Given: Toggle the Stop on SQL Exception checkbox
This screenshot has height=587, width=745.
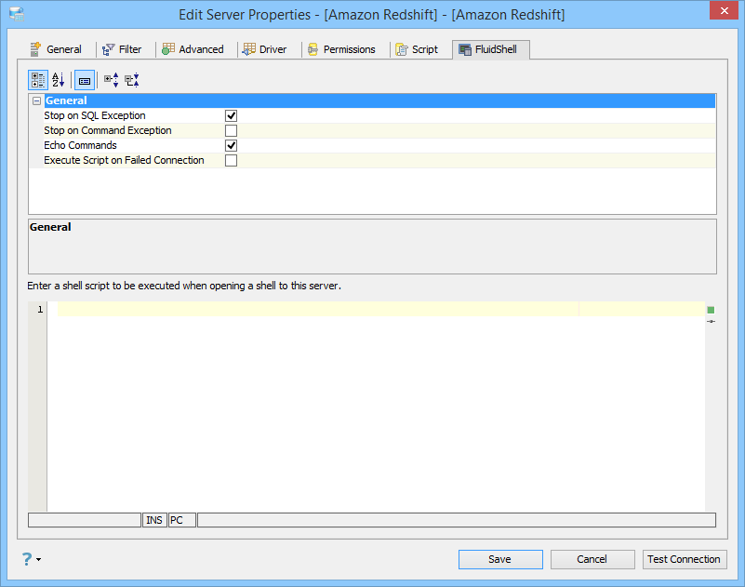Looking at the screenshot, I should click(x=231, y=115).
